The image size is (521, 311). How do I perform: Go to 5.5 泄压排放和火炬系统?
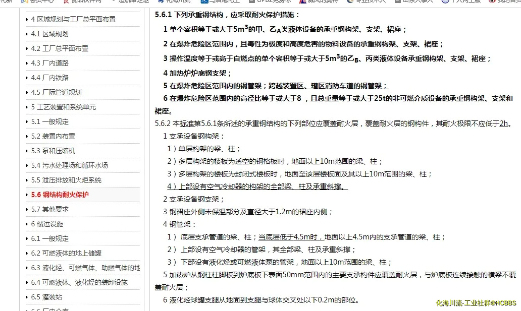pos(66,180)
